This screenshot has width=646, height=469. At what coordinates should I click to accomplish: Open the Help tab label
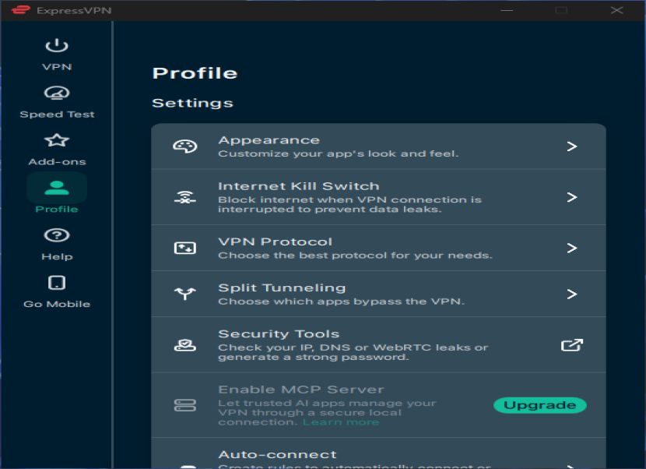point(57,256)
